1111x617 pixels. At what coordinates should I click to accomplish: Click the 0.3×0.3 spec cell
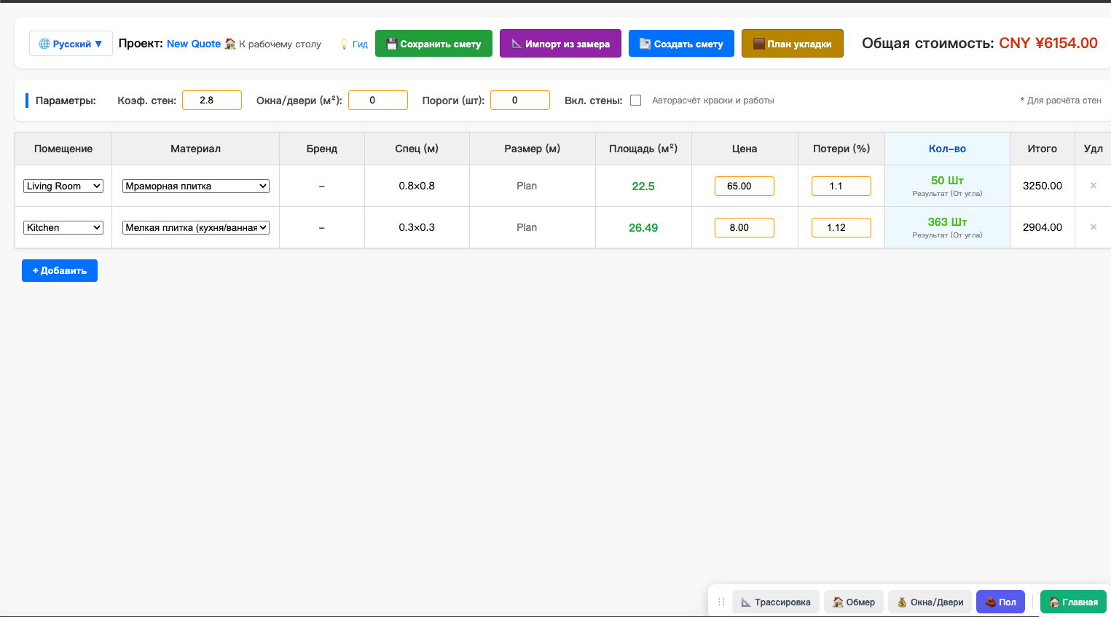[417, 227]
